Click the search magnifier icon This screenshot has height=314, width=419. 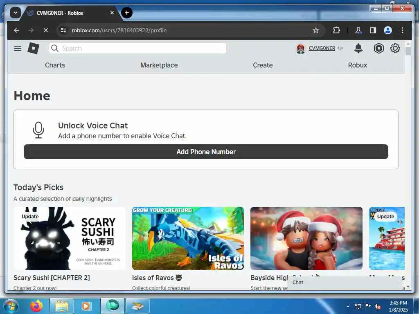point(55,48)
